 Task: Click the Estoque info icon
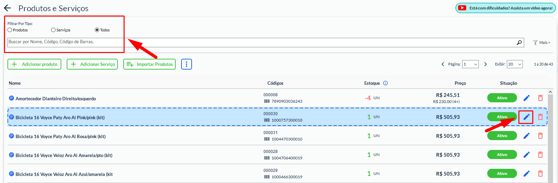point(385,83)
